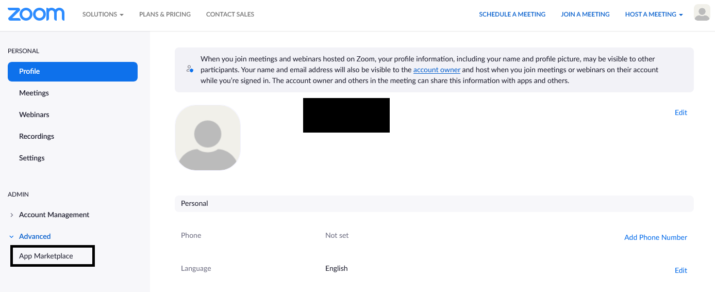Click Add Phone Number
Screen dimensions: 715x292
click(655, 237)
